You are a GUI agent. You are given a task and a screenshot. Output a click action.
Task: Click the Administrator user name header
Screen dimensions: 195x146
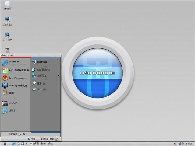pyautogui.click(x=8, y=55)
